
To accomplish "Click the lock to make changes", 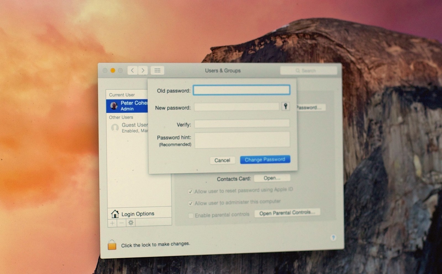I will (112, 245).
